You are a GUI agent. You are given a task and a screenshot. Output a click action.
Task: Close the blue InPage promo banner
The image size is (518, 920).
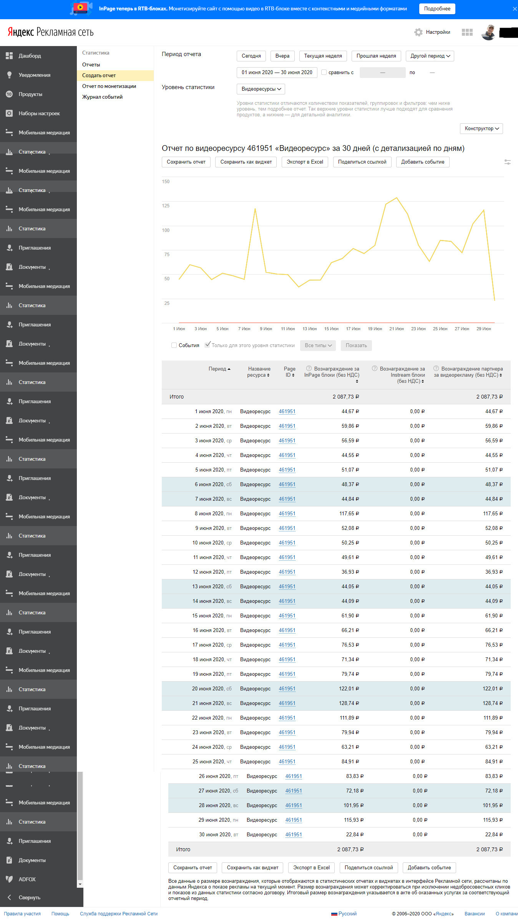515,9
